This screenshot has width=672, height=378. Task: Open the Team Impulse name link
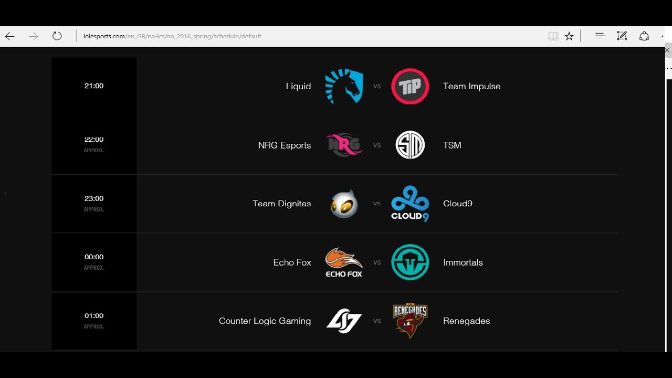point(471,86)
